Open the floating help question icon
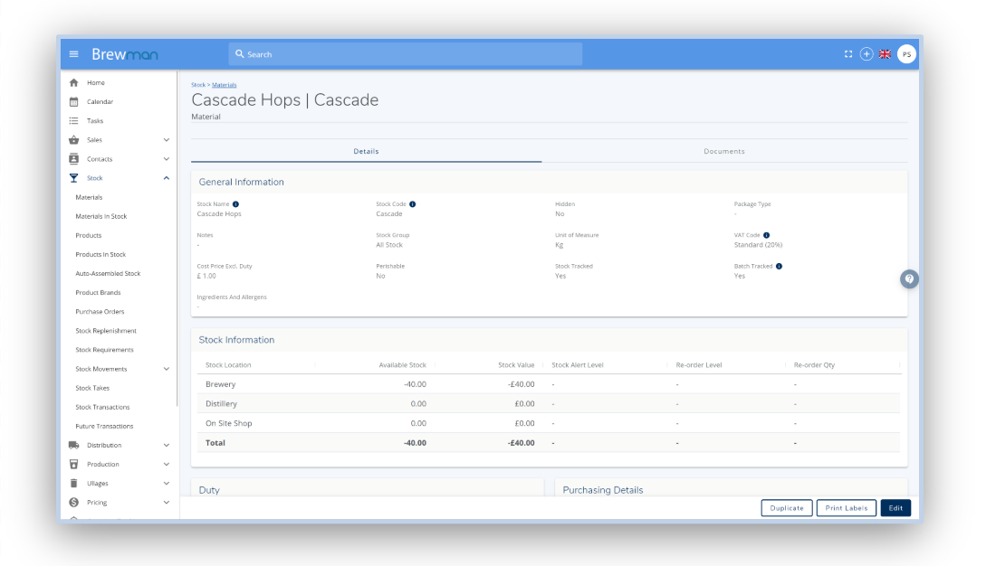The image size is (986, 566). tap(909, 278)
